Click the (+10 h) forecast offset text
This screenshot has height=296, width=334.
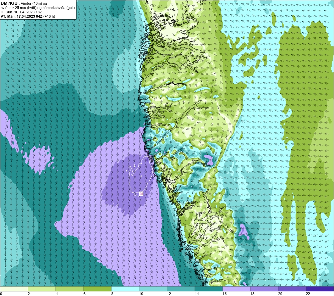[x=49, y=16]
